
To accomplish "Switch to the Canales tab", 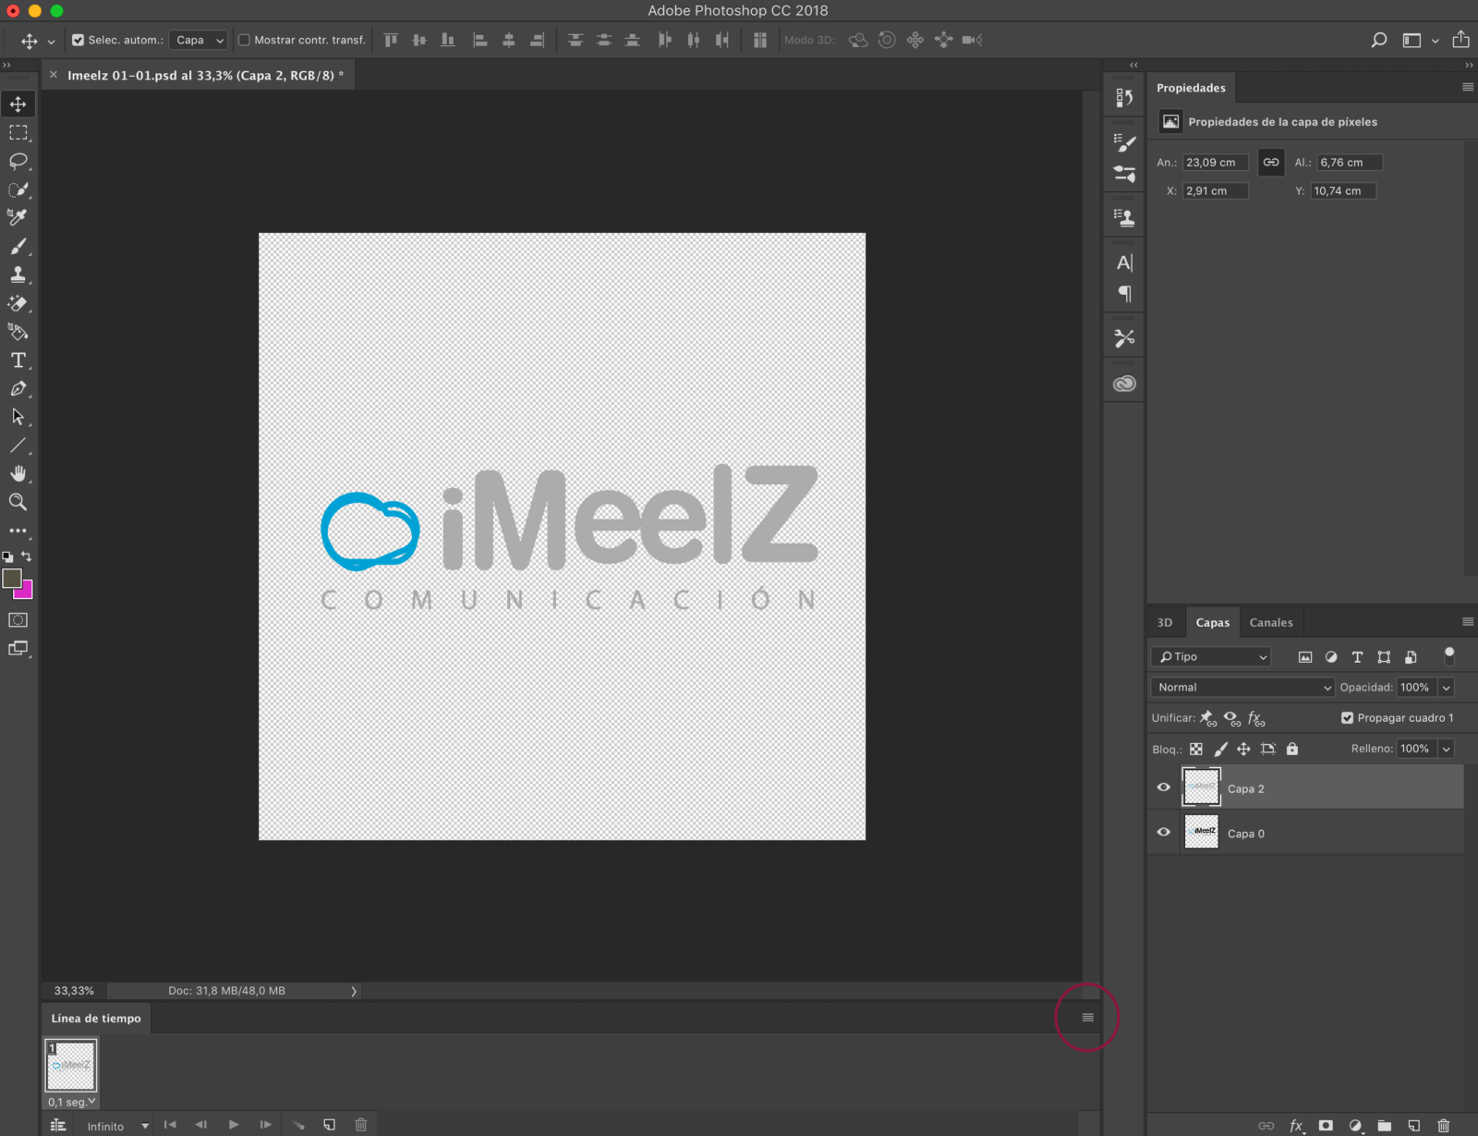I will pos(1271,622).
